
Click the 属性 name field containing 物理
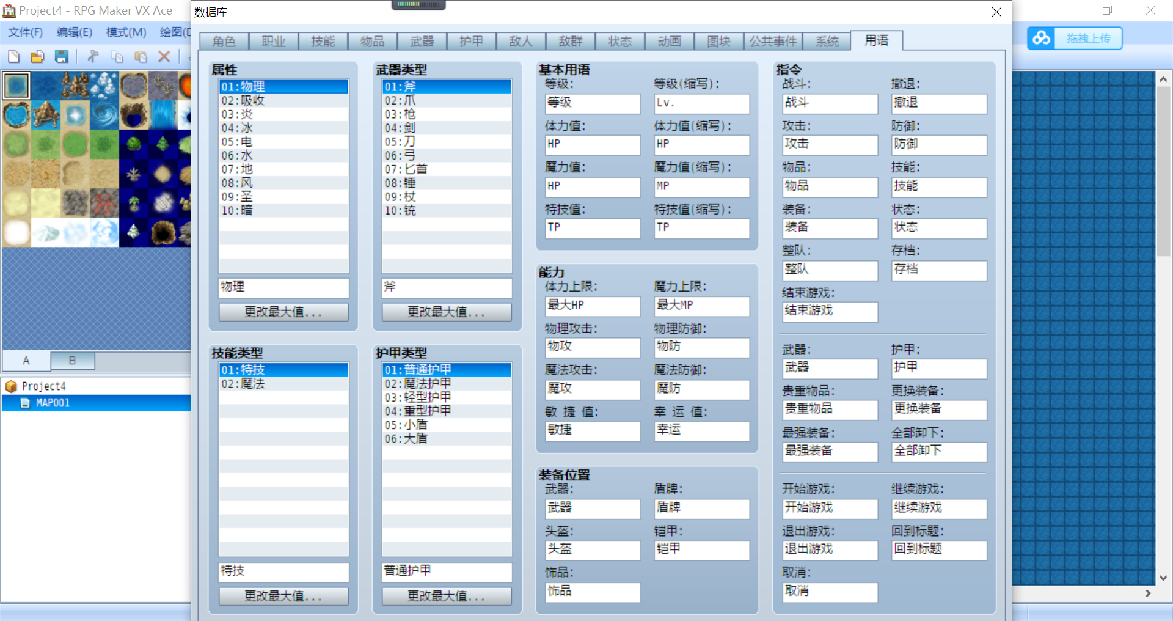tap(283, 288)
